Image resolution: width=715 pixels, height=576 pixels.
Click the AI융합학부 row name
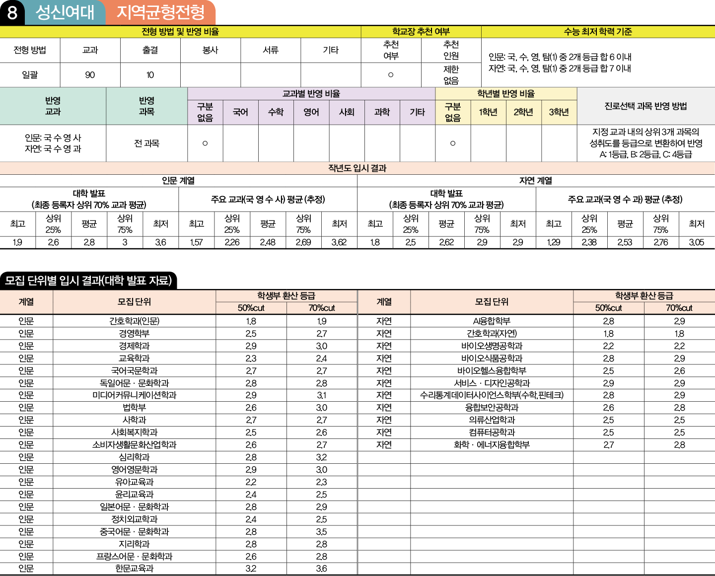pyautogui.click(x=492, y=321)
